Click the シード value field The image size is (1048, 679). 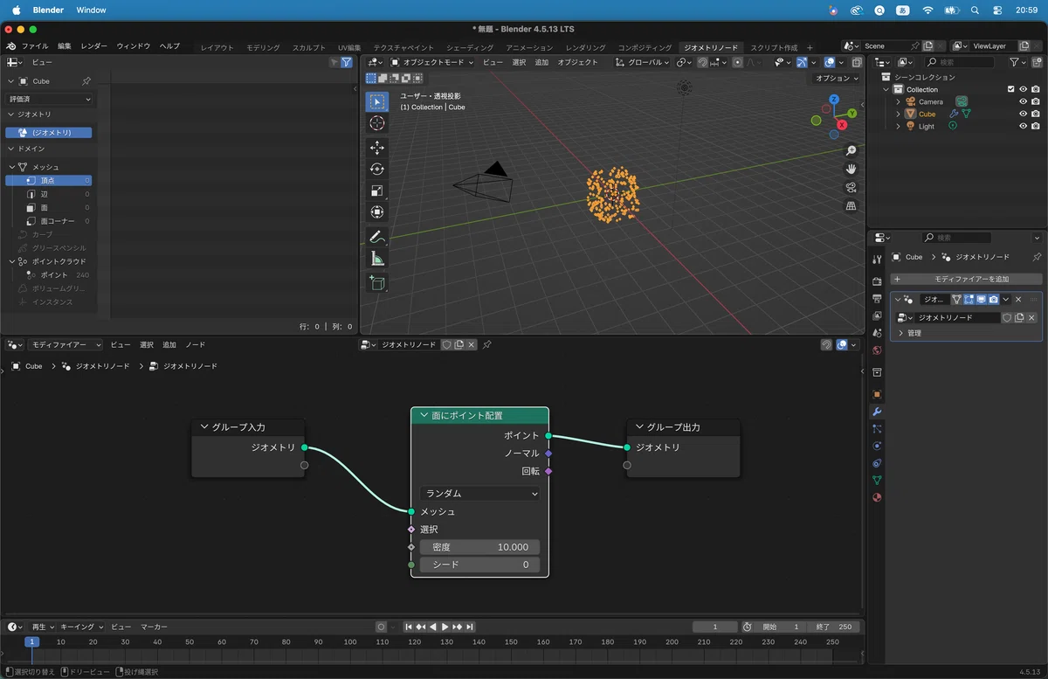click(x=480, y=565)
